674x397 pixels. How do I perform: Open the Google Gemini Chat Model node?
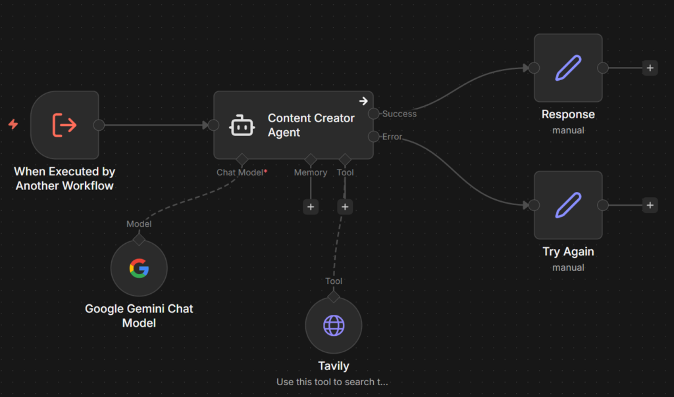coord(139,268)
